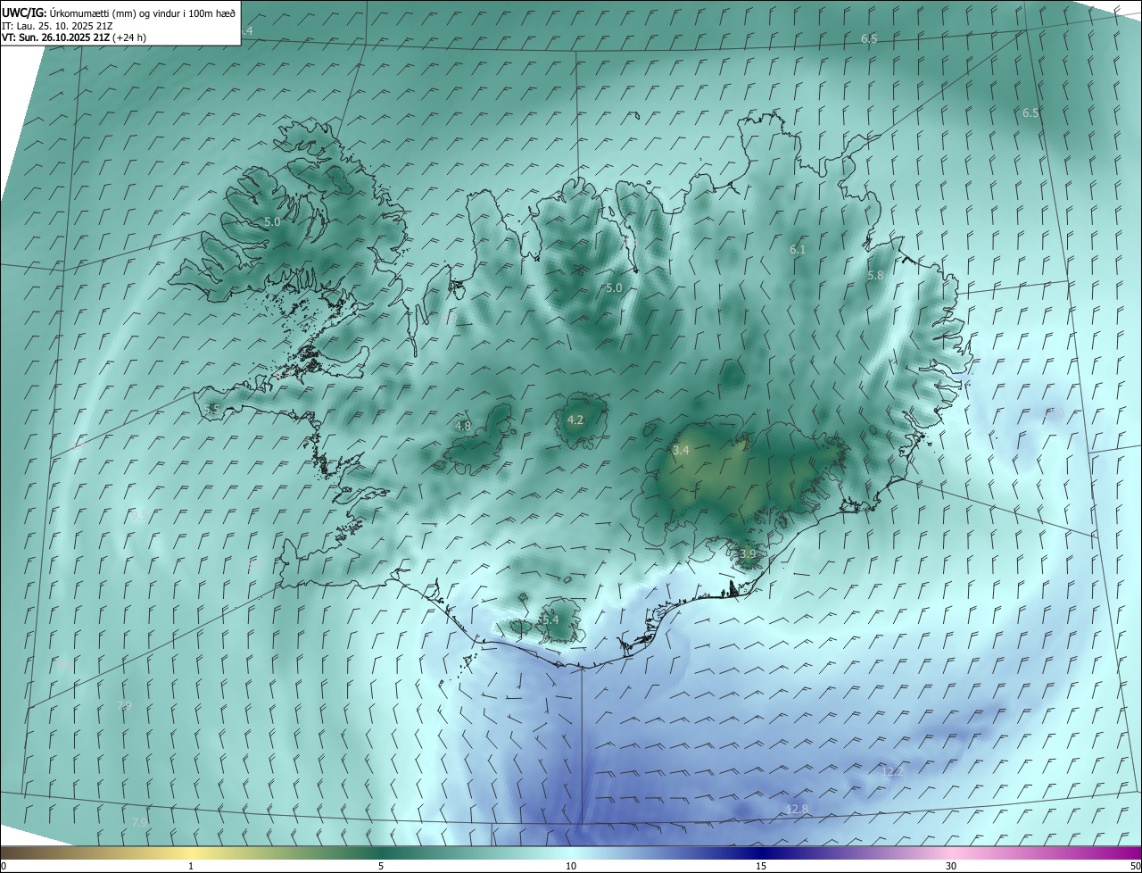
Task: Click the initial time 'IT: Lau. 25. 10. 2025 21Z'
Action: tap(57, 26)
